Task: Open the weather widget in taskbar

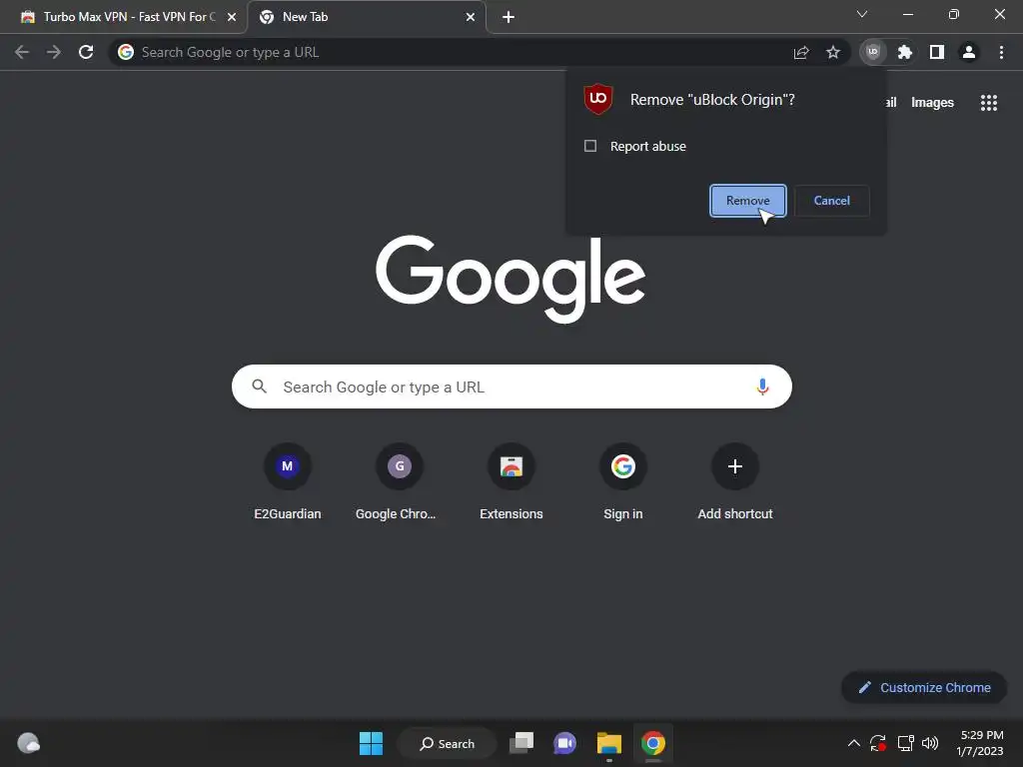Action: point(29,743)
